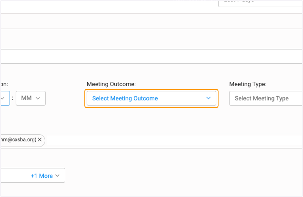Open the Select Meeting Type dropdown
Image resolution: width=303 pixels, height=197 pixels.
266,98
